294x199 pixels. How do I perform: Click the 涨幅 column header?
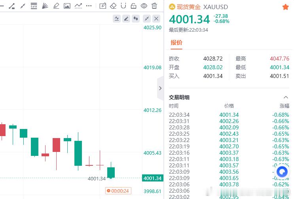click(x=285, y=106)
